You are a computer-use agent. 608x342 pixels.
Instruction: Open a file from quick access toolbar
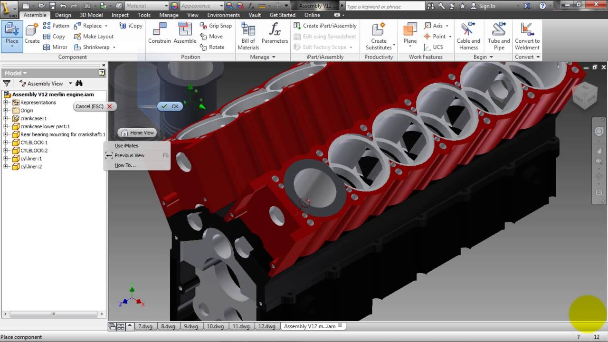click(42, 6)
